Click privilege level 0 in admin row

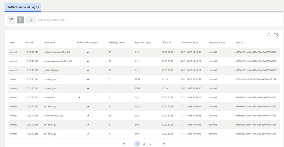(x=110, y=79)
